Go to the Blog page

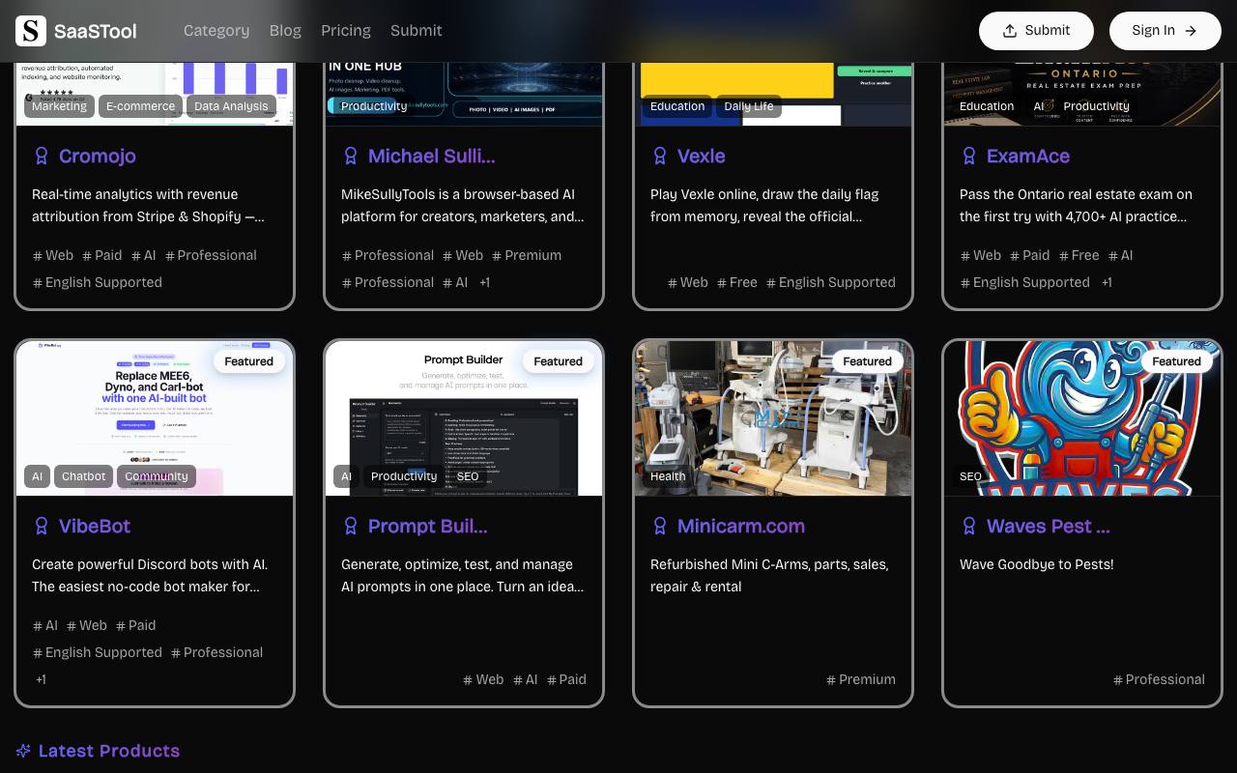(285, 31)
